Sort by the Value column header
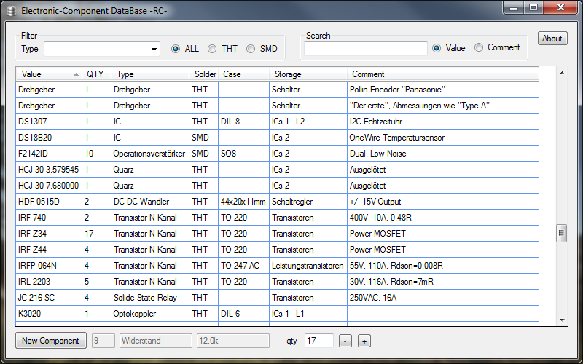 [x=49, y=74]
